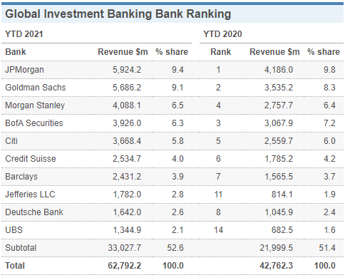Select the BofA Securities bank name

point(34,123)
